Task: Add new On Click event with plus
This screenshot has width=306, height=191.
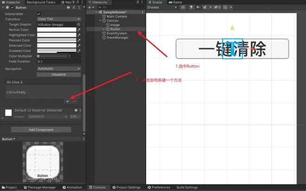Action: pyautogui.click(x=68, y=101)
